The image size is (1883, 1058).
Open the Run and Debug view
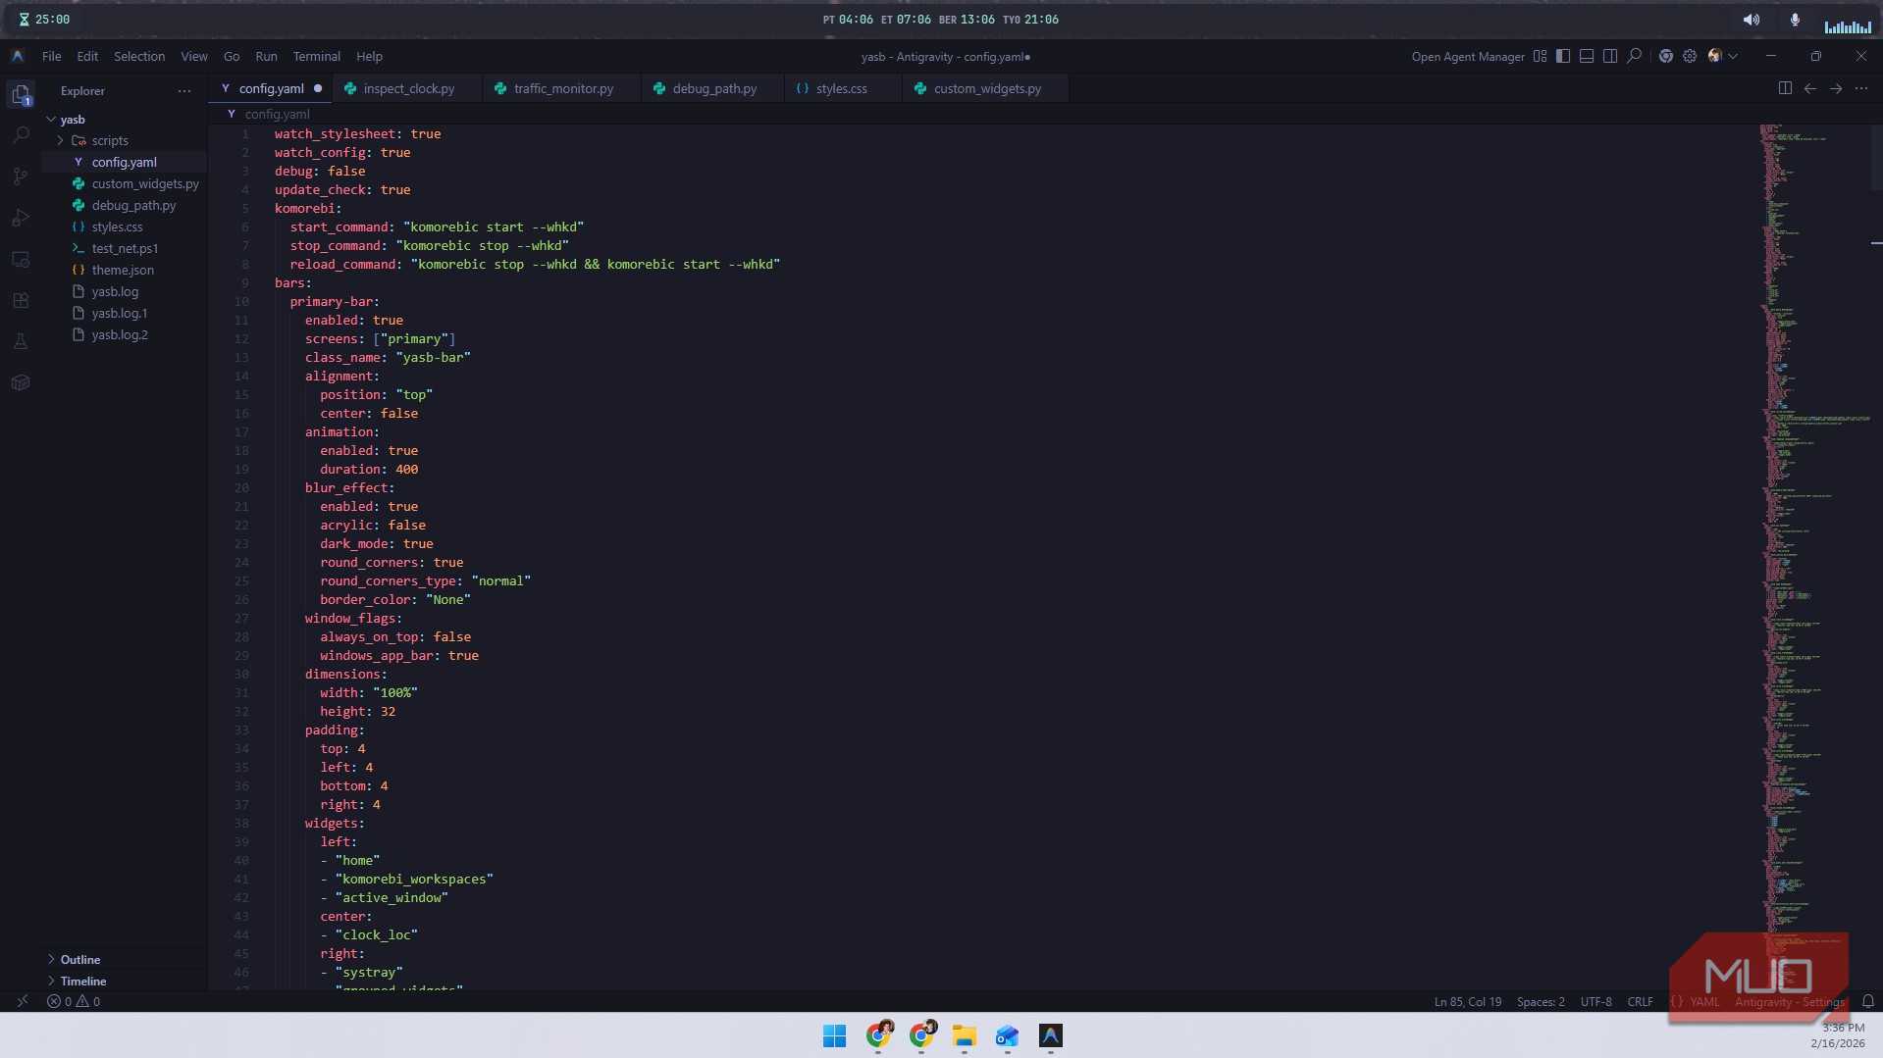21,218
